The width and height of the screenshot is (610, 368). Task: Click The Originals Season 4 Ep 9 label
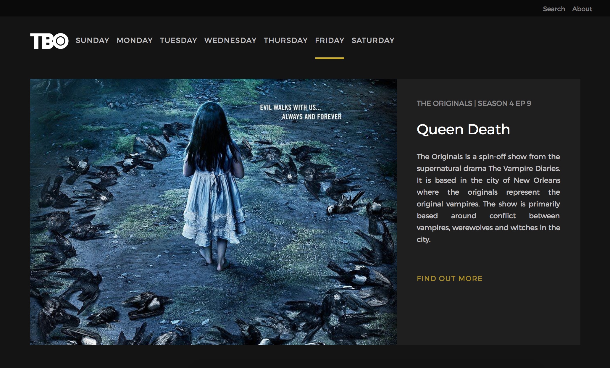(x=474, y=104)
